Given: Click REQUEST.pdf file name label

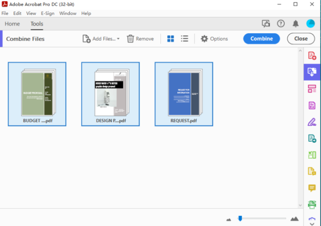Looking at the screenshot, I should click(184, 120).
